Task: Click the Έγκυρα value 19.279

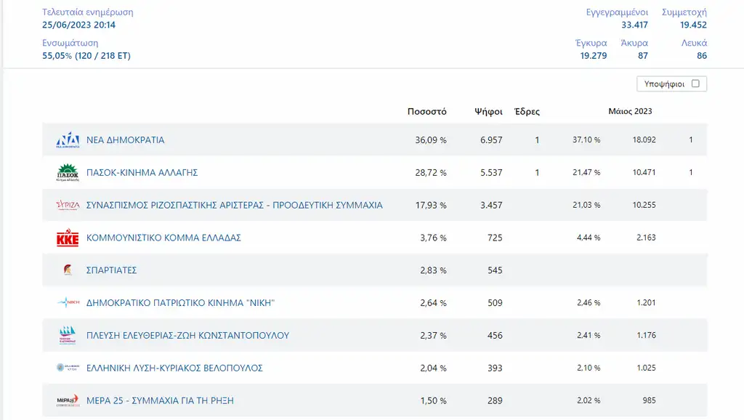Action: (594, 55)
